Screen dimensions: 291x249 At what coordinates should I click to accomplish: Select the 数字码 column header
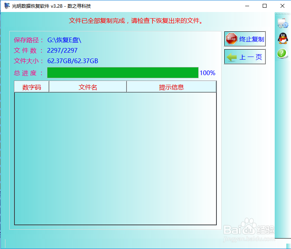tap(31, 87)
